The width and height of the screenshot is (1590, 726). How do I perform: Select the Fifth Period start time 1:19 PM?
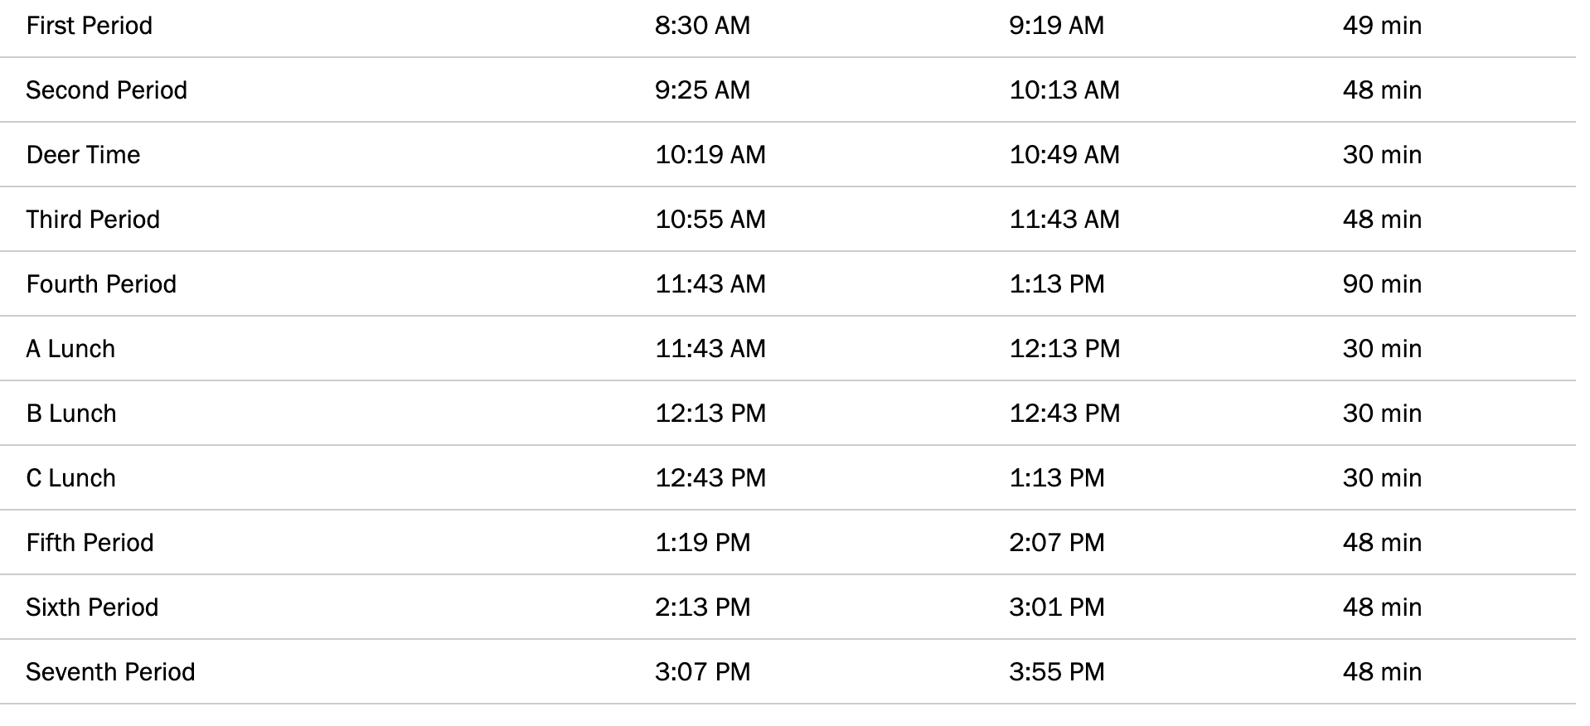(703, 543)
